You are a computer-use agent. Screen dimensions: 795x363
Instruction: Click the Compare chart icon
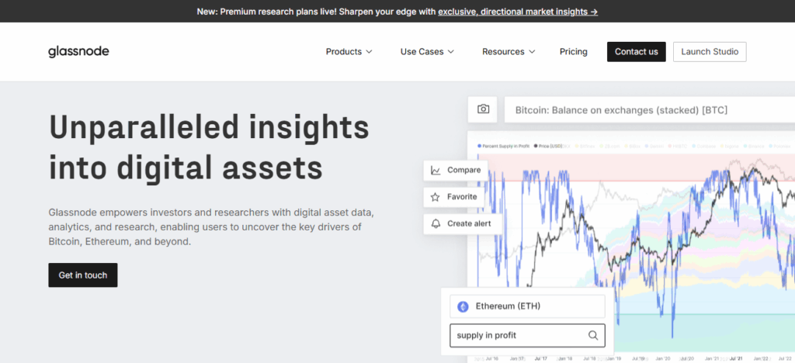pos(436,170)
